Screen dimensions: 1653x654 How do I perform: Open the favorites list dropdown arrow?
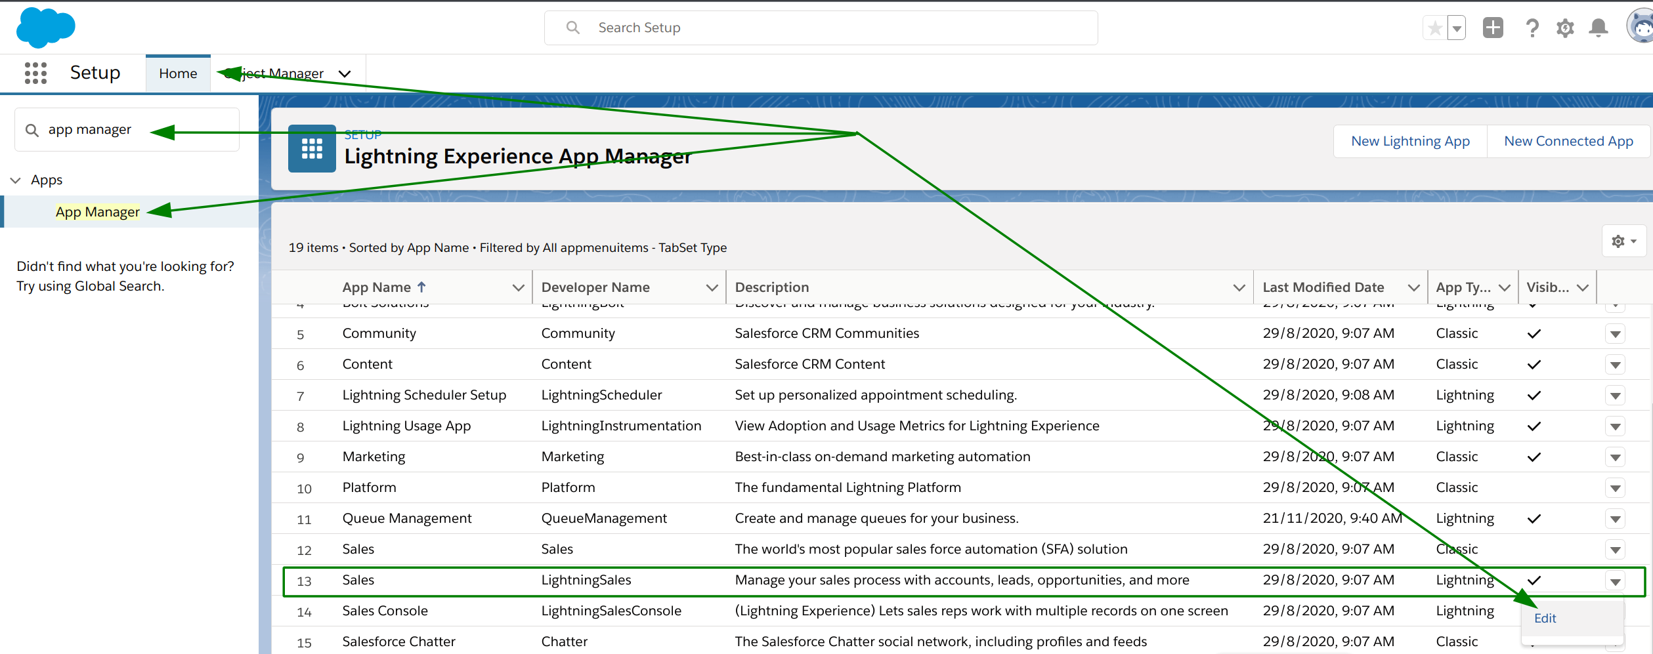point(1457,28)
